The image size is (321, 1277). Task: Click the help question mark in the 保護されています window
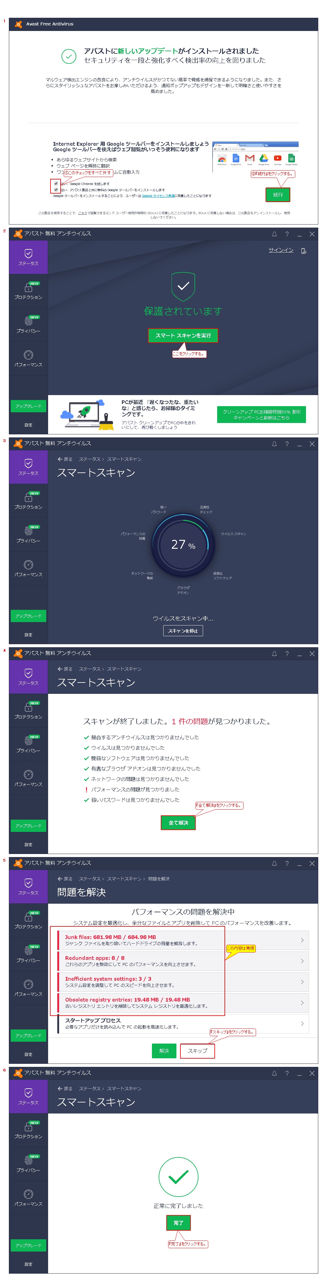[x=287, y=234]
